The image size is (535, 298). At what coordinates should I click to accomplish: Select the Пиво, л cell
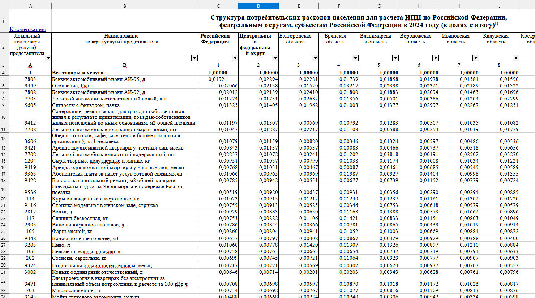pos(125,245)
